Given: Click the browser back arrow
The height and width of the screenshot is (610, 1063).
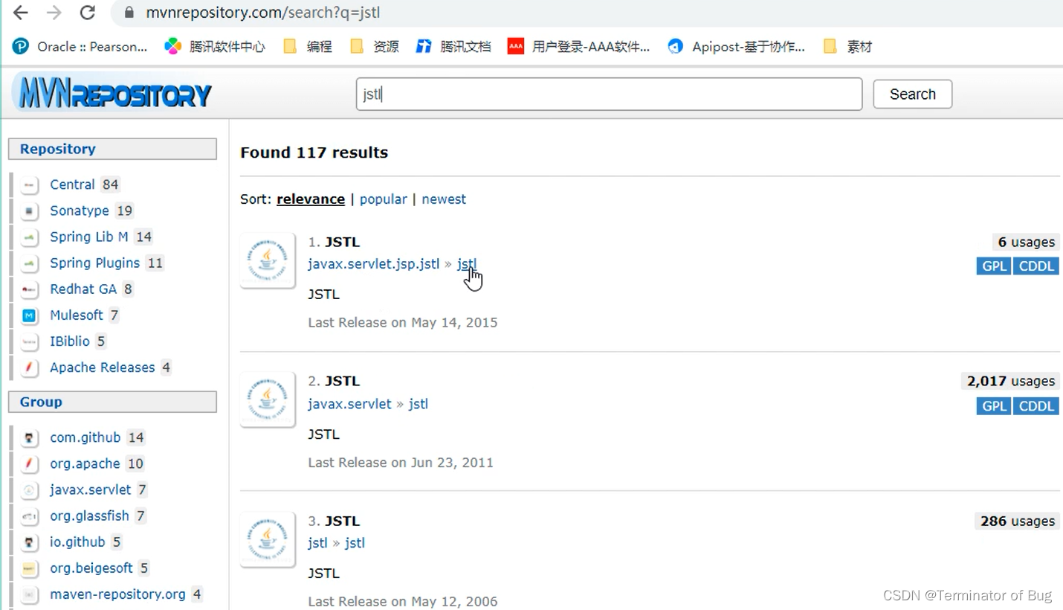Looking at the screenshot, I should tap(21, 13).
